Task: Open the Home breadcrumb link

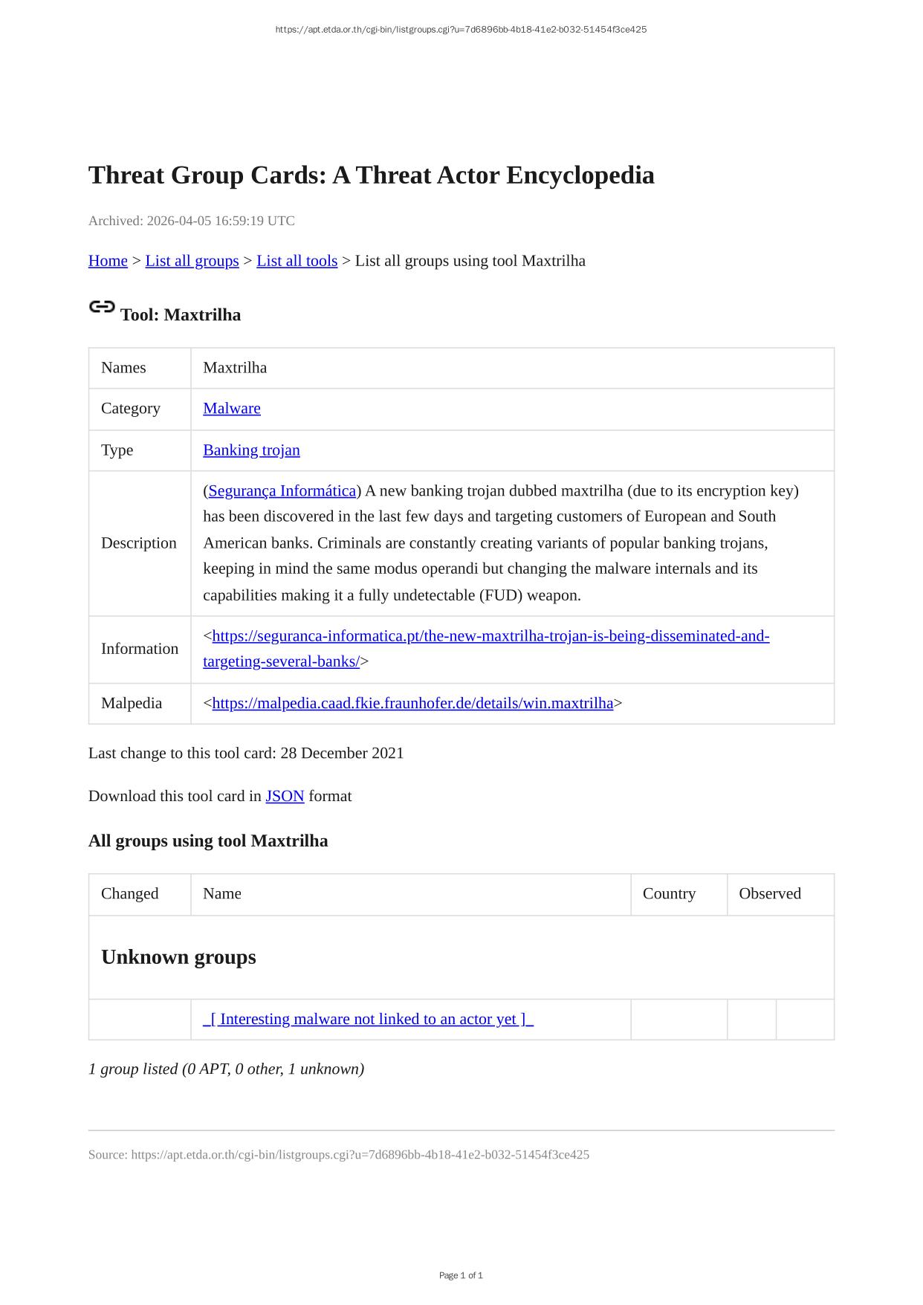Action: [108, 261]
